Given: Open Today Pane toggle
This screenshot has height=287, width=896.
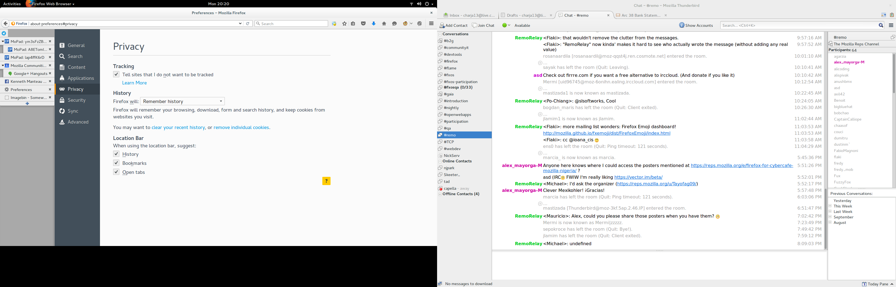Looking at the screenshot, I should [x=878, y=284].
